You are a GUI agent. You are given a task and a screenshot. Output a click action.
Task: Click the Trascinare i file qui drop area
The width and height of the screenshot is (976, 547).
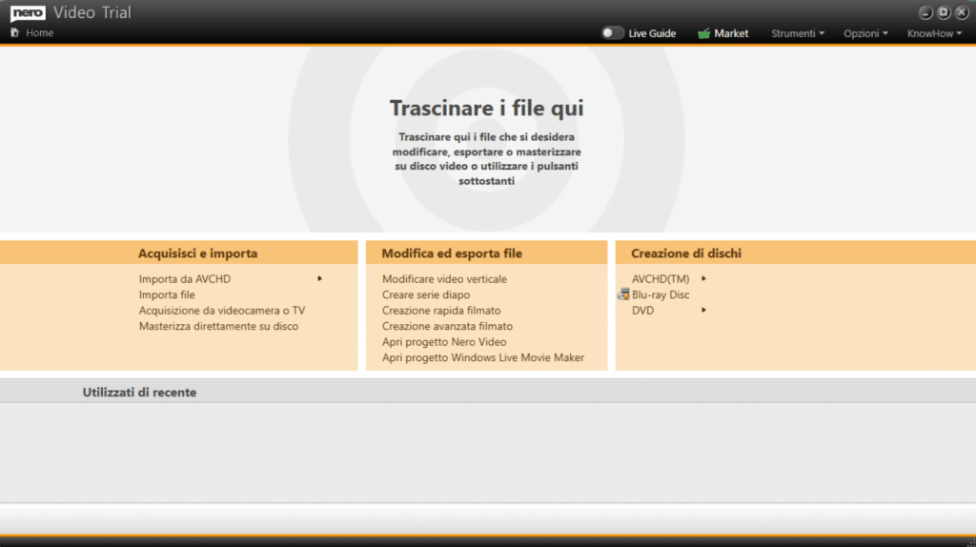tap(487, 140)
